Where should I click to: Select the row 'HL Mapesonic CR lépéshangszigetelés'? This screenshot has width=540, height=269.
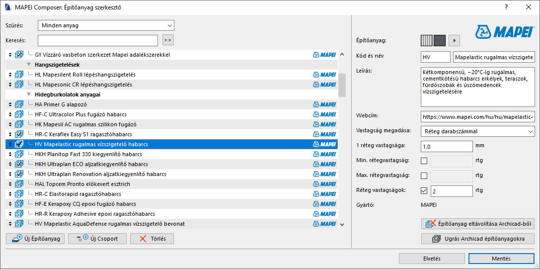(x=171, y=85)
